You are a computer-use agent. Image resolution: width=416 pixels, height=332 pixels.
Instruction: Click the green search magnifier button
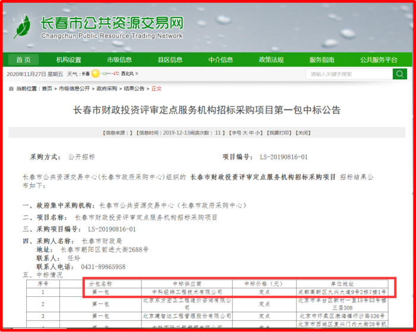(x=400, y=74)
